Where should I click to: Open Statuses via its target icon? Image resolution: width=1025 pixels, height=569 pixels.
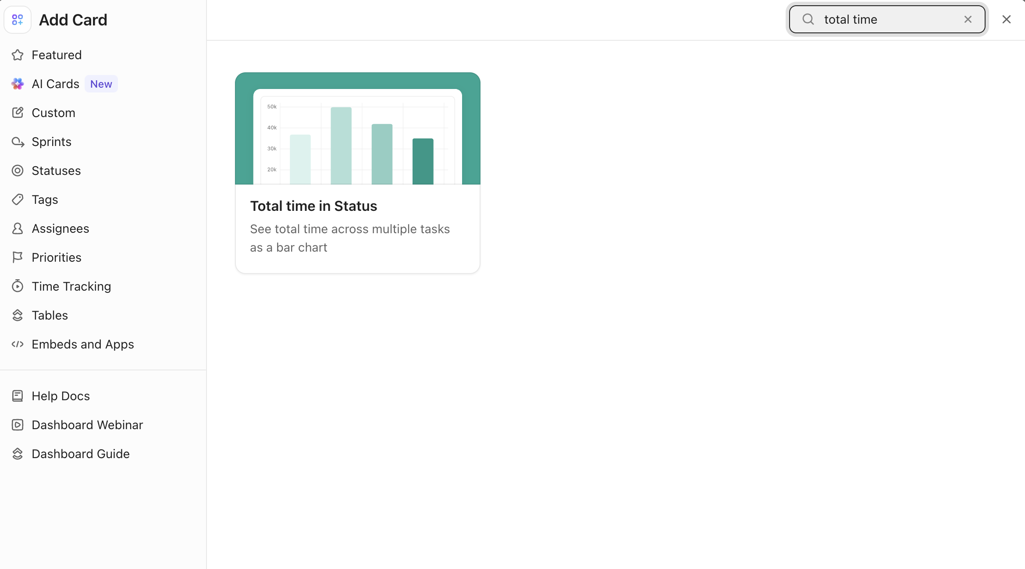tap(18, 171)
